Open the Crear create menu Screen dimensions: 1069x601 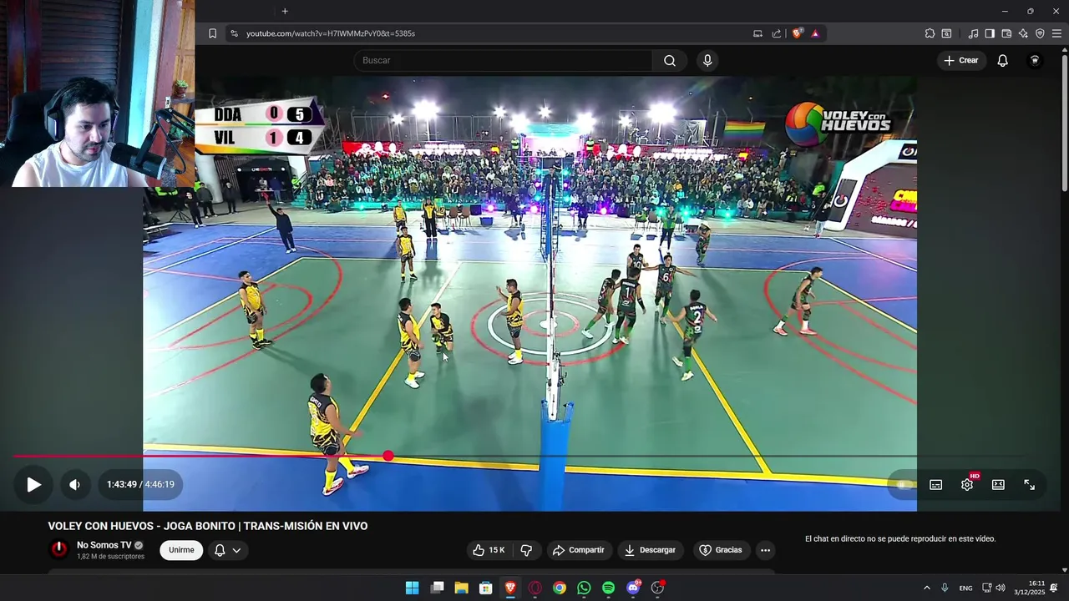click(x=961, y=60)
